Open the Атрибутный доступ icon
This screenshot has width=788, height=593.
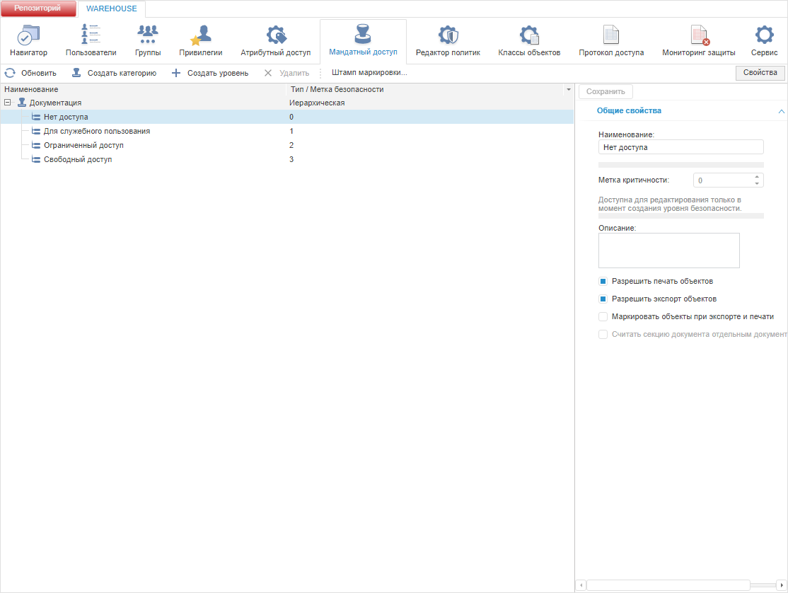coord(276,35)
